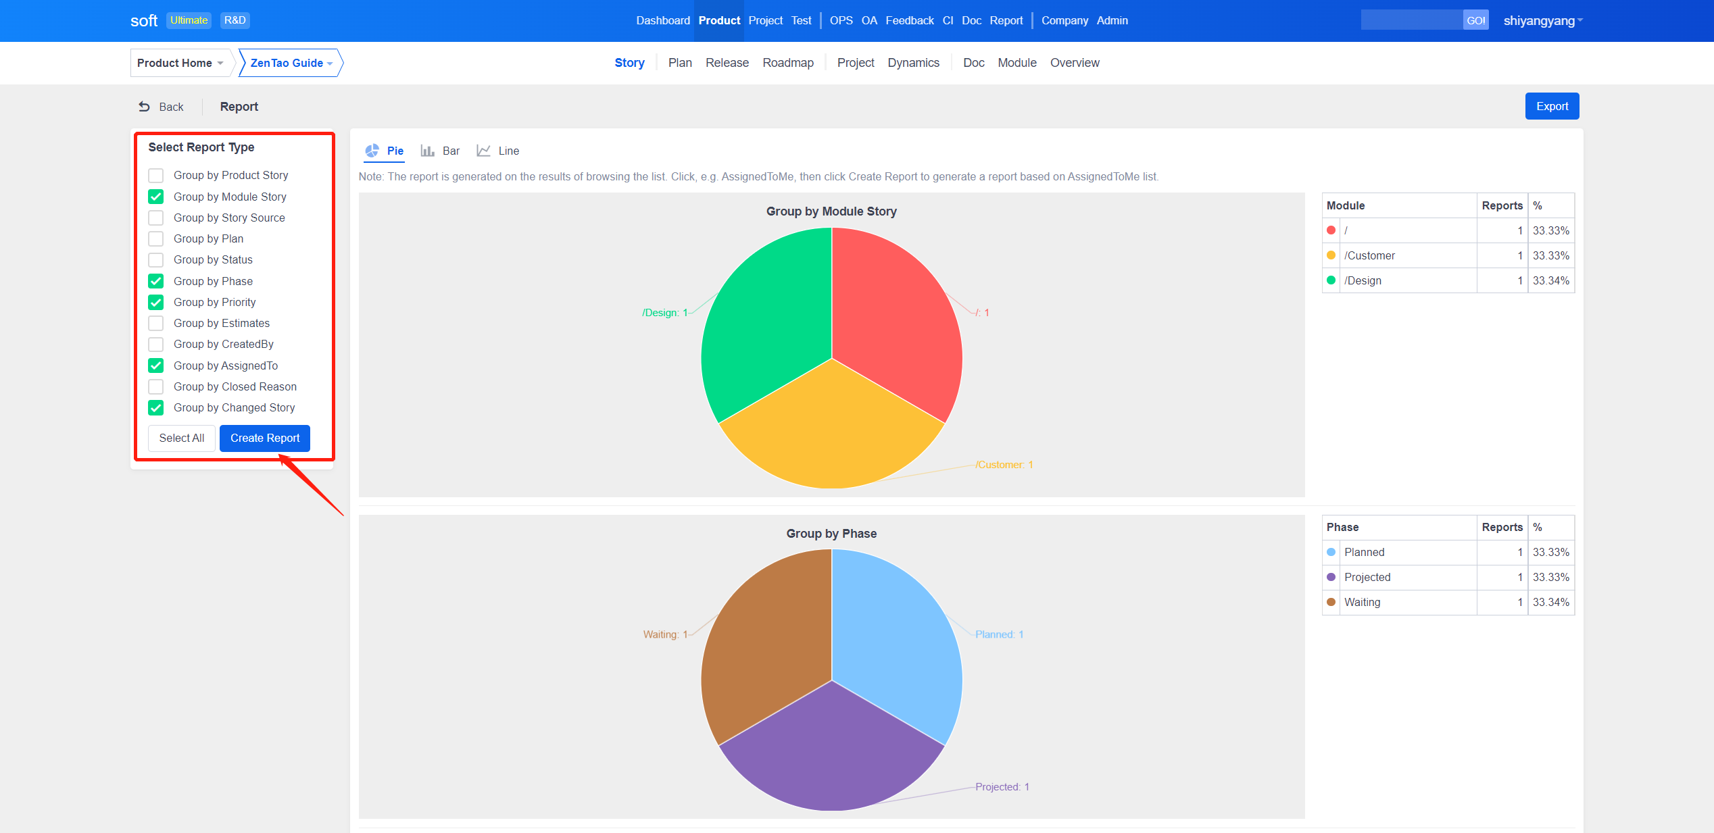Image resolution: width=1714 pixels, height=833 pixels.
Task: Click the R&D badge in header
Action: 235,20
